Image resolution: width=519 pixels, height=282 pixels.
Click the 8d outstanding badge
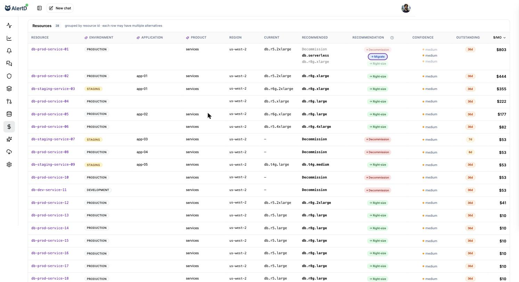pyautogui.click(x=470, y=152)
